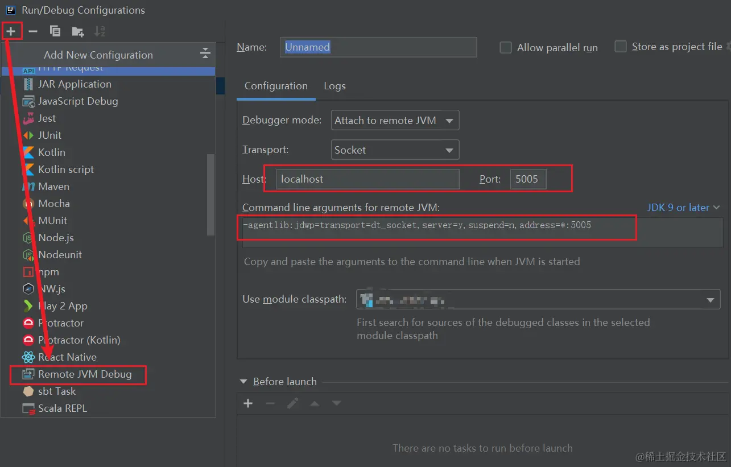Switch to the Logs tab
The width and height of the screenshot is (731, 467).
tap(334, 86)
